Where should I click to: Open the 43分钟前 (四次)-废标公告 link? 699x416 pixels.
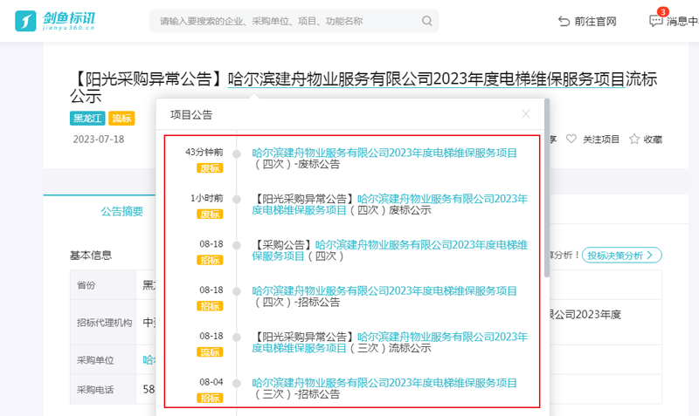click(384, 159)
